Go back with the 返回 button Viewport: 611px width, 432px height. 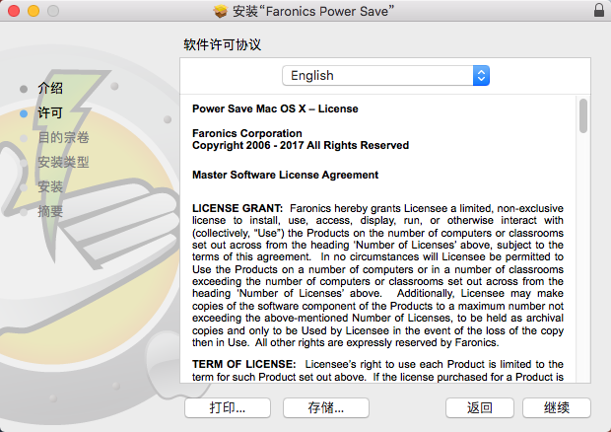point(480,407)
